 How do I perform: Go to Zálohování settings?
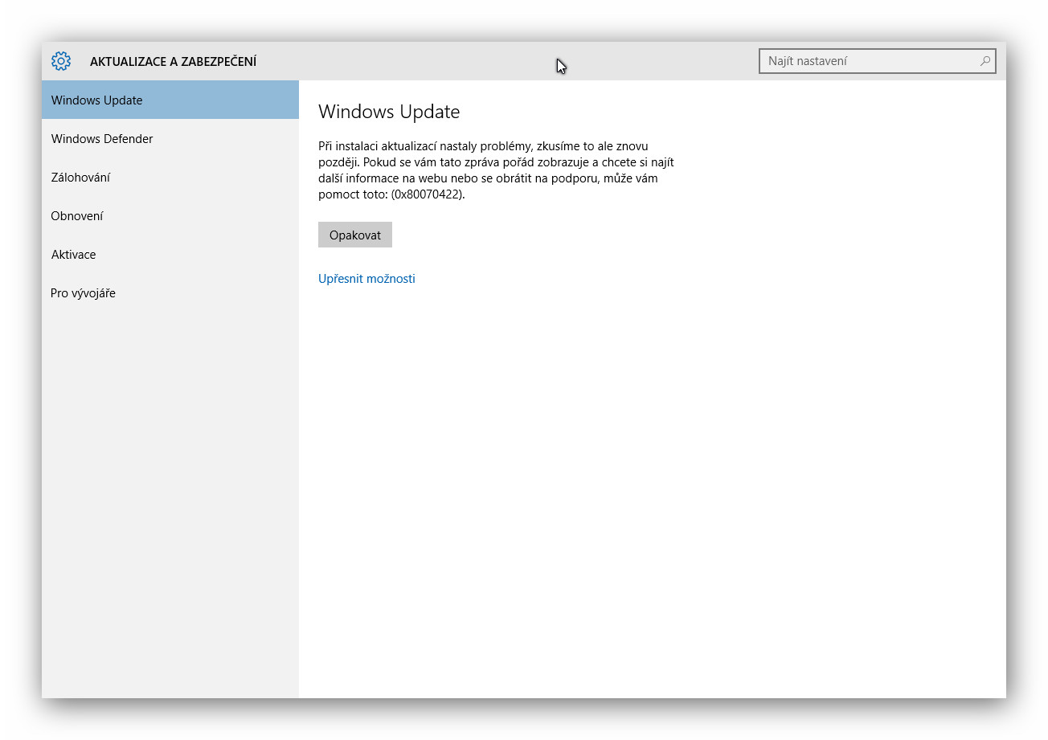tap(170, 177)
